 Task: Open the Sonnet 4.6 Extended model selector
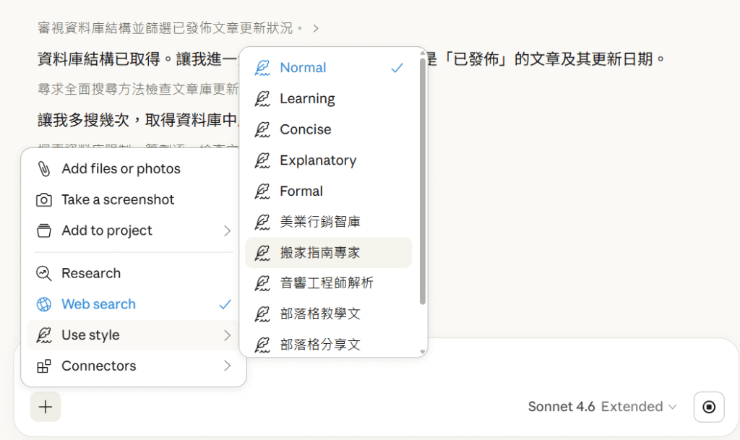click(602, 407)
